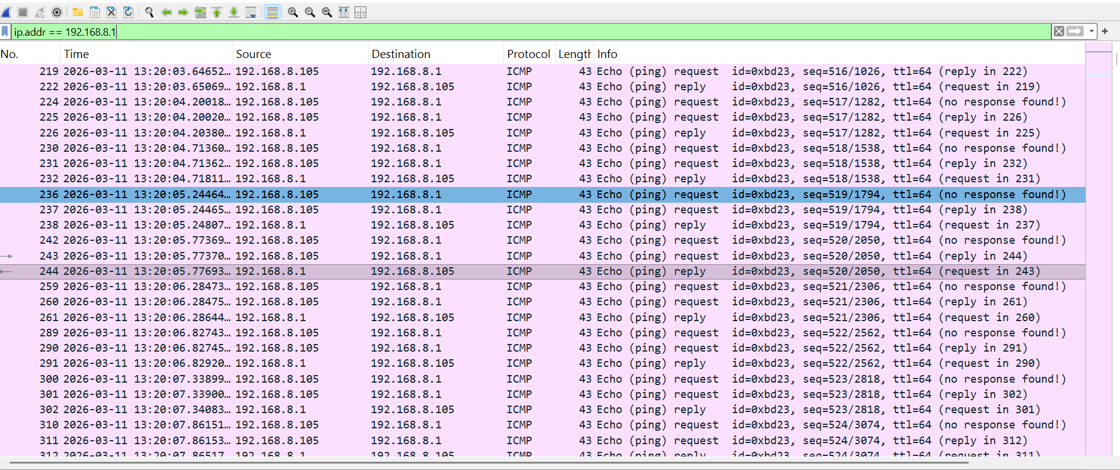Sort by the Length column header
Screen dimensions: 1120x470
[574, 54]
